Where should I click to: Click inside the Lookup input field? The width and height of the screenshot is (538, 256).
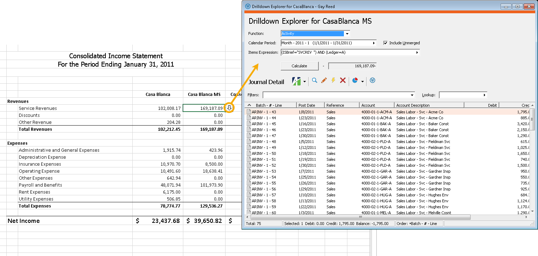461,95
